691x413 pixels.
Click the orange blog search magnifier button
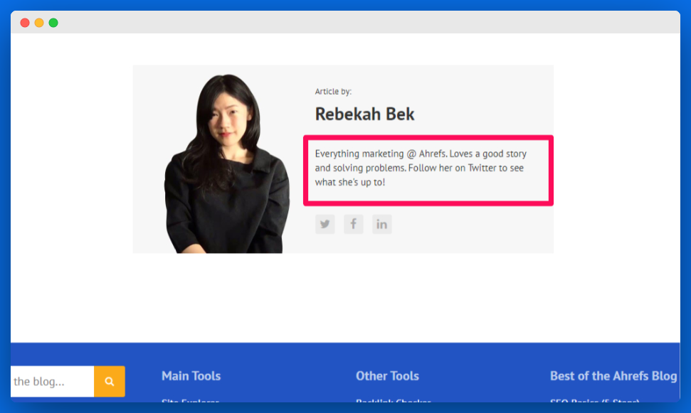point(110,381)
